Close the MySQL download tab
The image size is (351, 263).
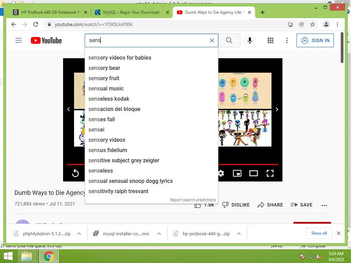(167, 12)
